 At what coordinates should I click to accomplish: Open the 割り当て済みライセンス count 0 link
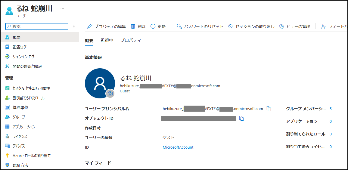(331, 147)
